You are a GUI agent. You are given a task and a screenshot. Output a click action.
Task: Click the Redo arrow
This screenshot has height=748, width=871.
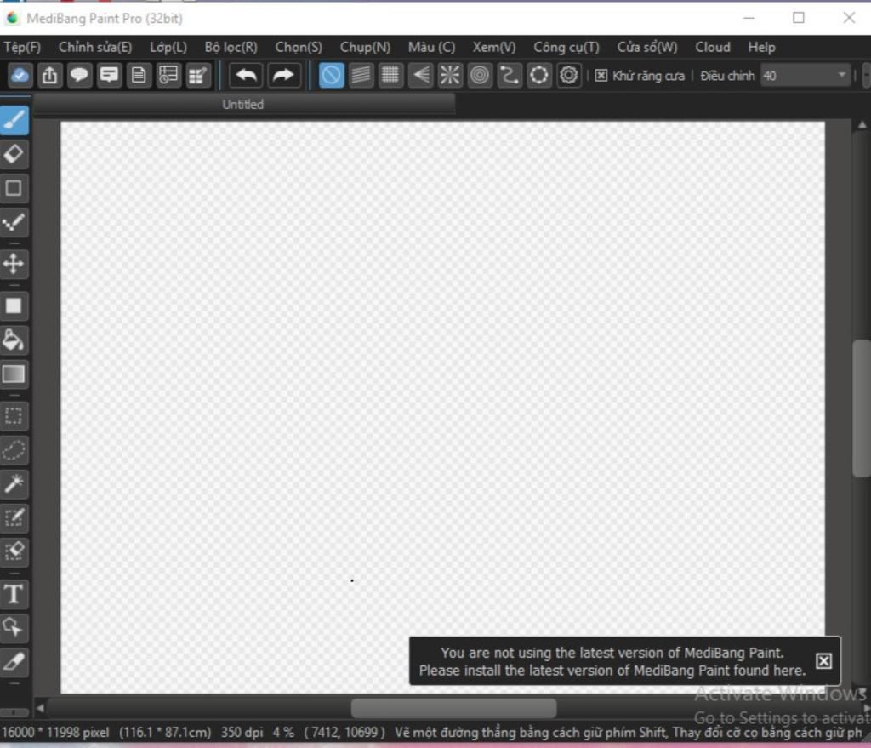coord(283,75)
